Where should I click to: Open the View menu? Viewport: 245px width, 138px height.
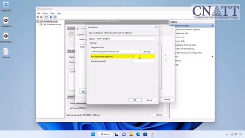click(x=52, y=13)
